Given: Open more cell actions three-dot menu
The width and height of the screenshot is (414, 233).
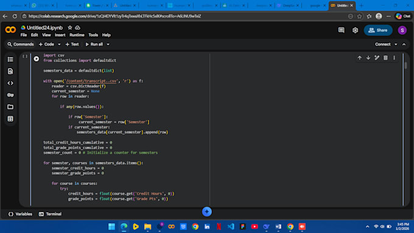Looking at the screenshot, I should 394,58.
